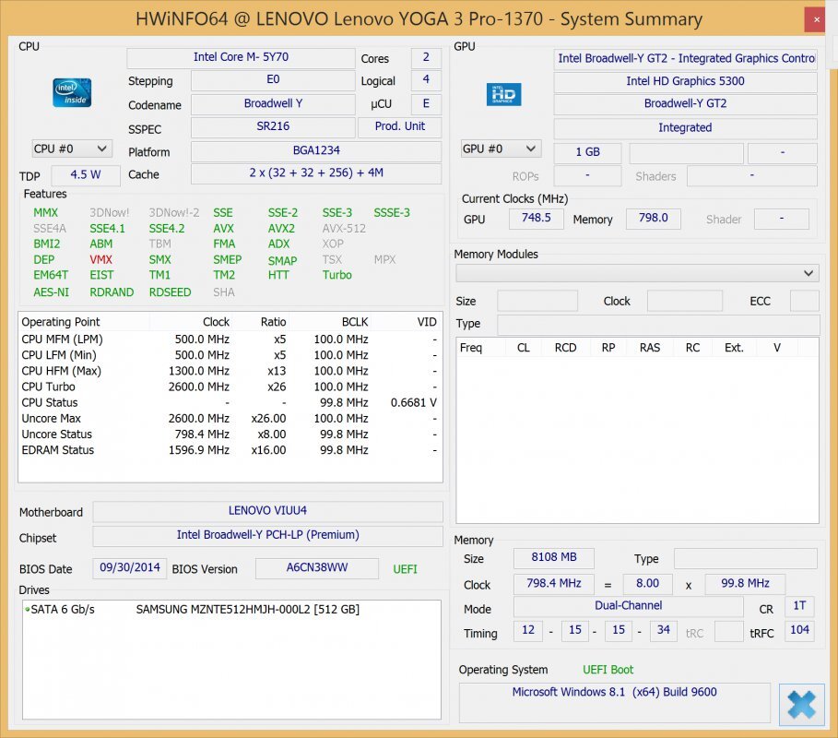The image size is (838, 738).
Task: Expand the Memory Modules dropdown
Action: click(809, 273)
